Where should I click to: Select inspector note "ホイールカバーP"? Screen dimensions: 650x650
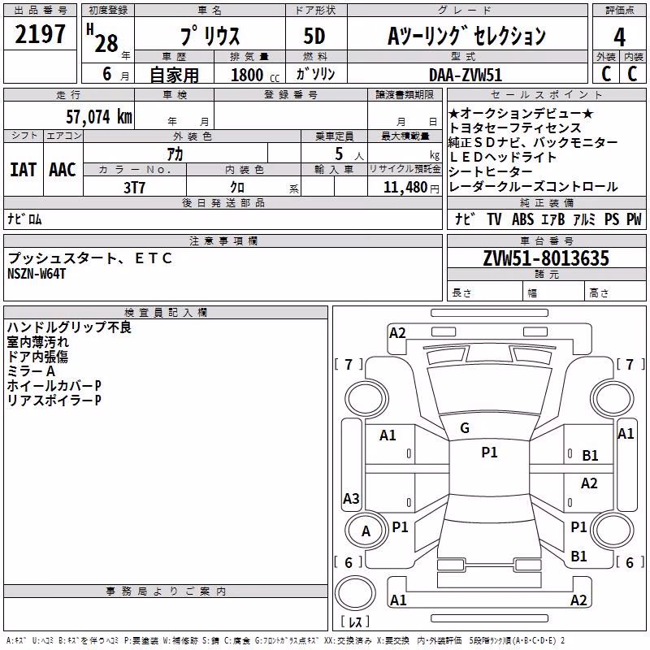point(54,385)
